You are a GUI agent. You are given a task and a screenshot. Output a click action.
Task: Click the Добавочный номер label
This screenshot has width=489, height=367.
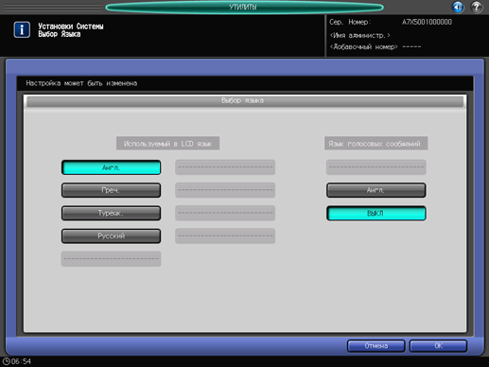tap(363, 47)
